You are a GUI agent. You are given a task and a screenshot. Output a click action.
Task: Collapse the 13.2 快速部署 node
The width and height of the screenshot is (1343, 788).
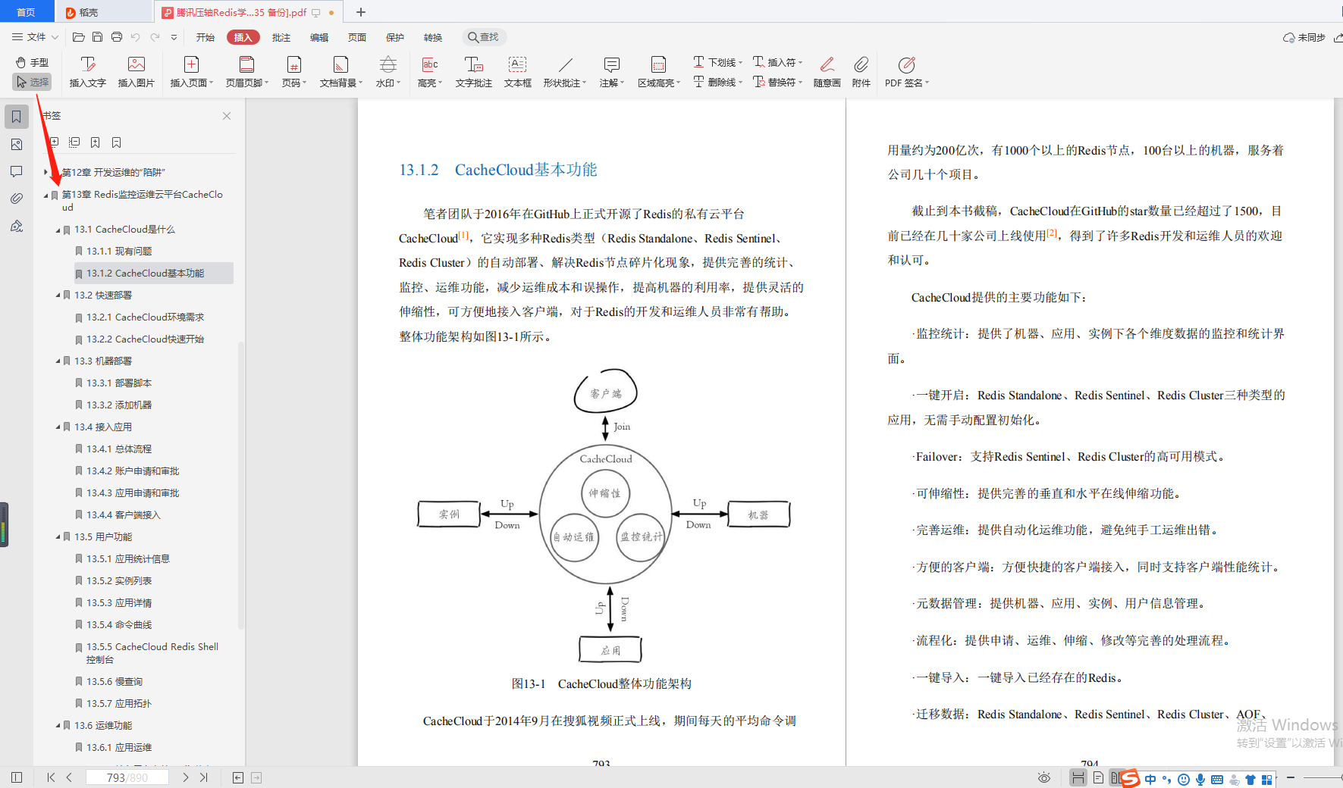pos(58,295)
